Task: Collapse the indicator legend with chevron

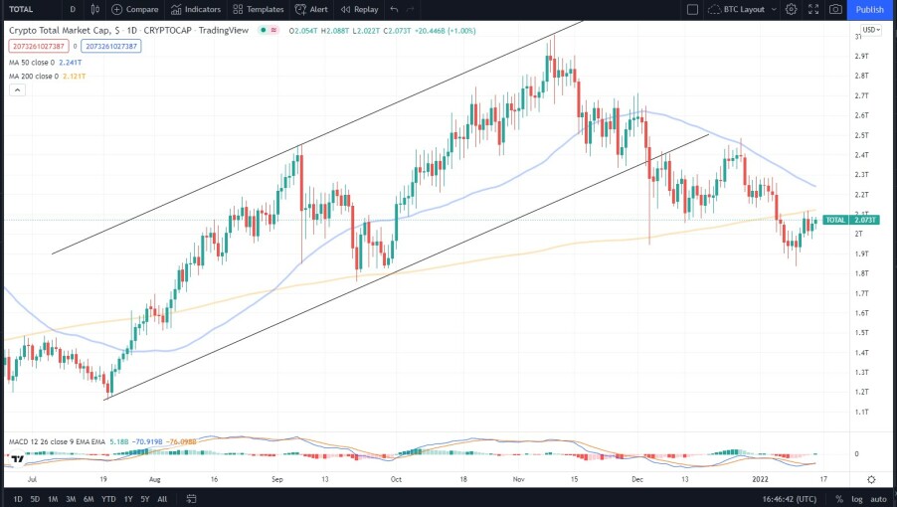Action: pos(17,89)
